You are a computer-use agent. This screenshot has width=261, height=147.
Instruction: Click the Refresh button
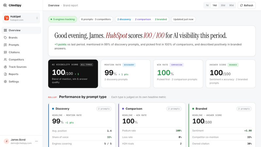click(247, 5)
